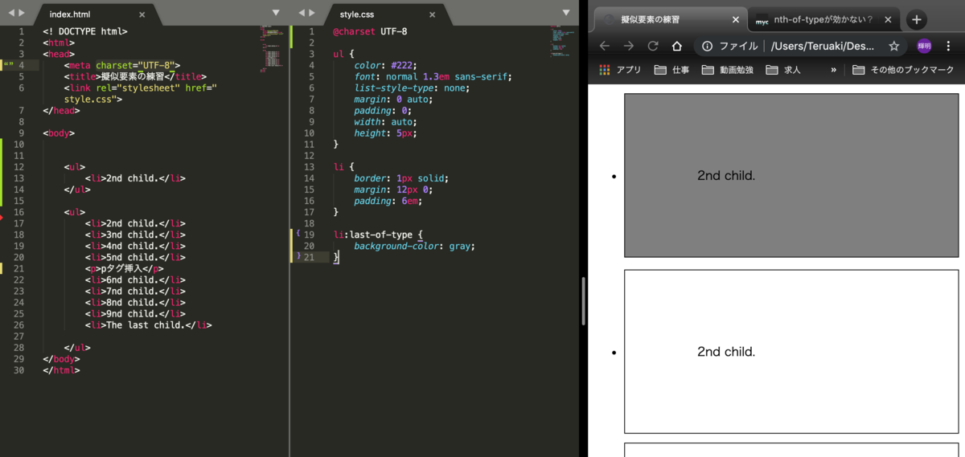
Task: Click @charset UTF-8 line in style.css
Action: [x=370, y=31]
